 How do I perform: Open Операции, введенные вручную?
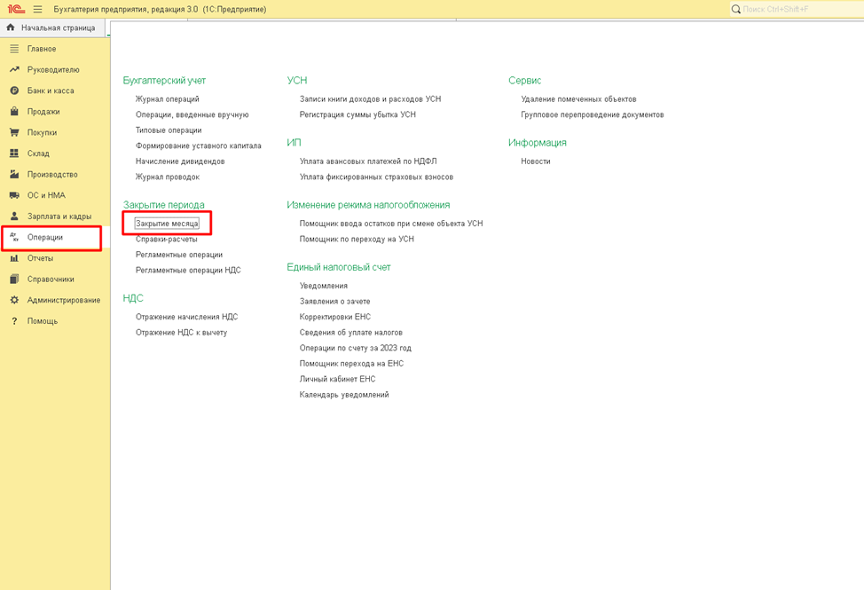192,114
